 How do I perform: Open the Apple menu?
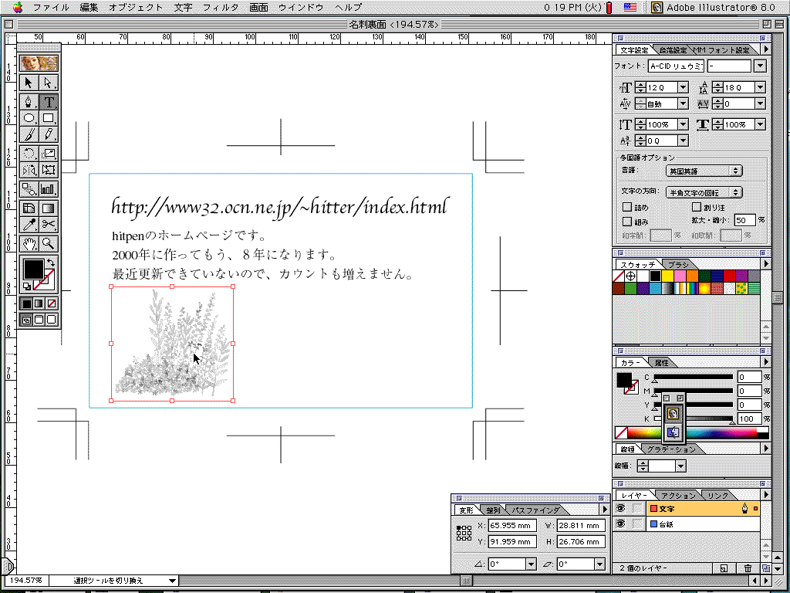[18, 7]
